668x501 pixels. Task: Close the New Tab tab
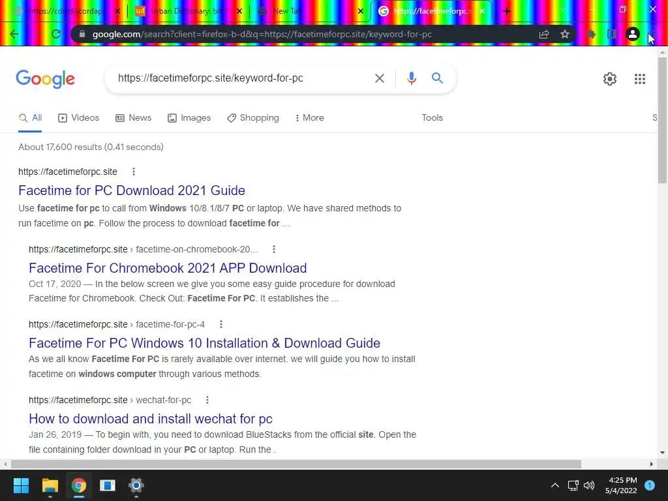click(361, 11)
